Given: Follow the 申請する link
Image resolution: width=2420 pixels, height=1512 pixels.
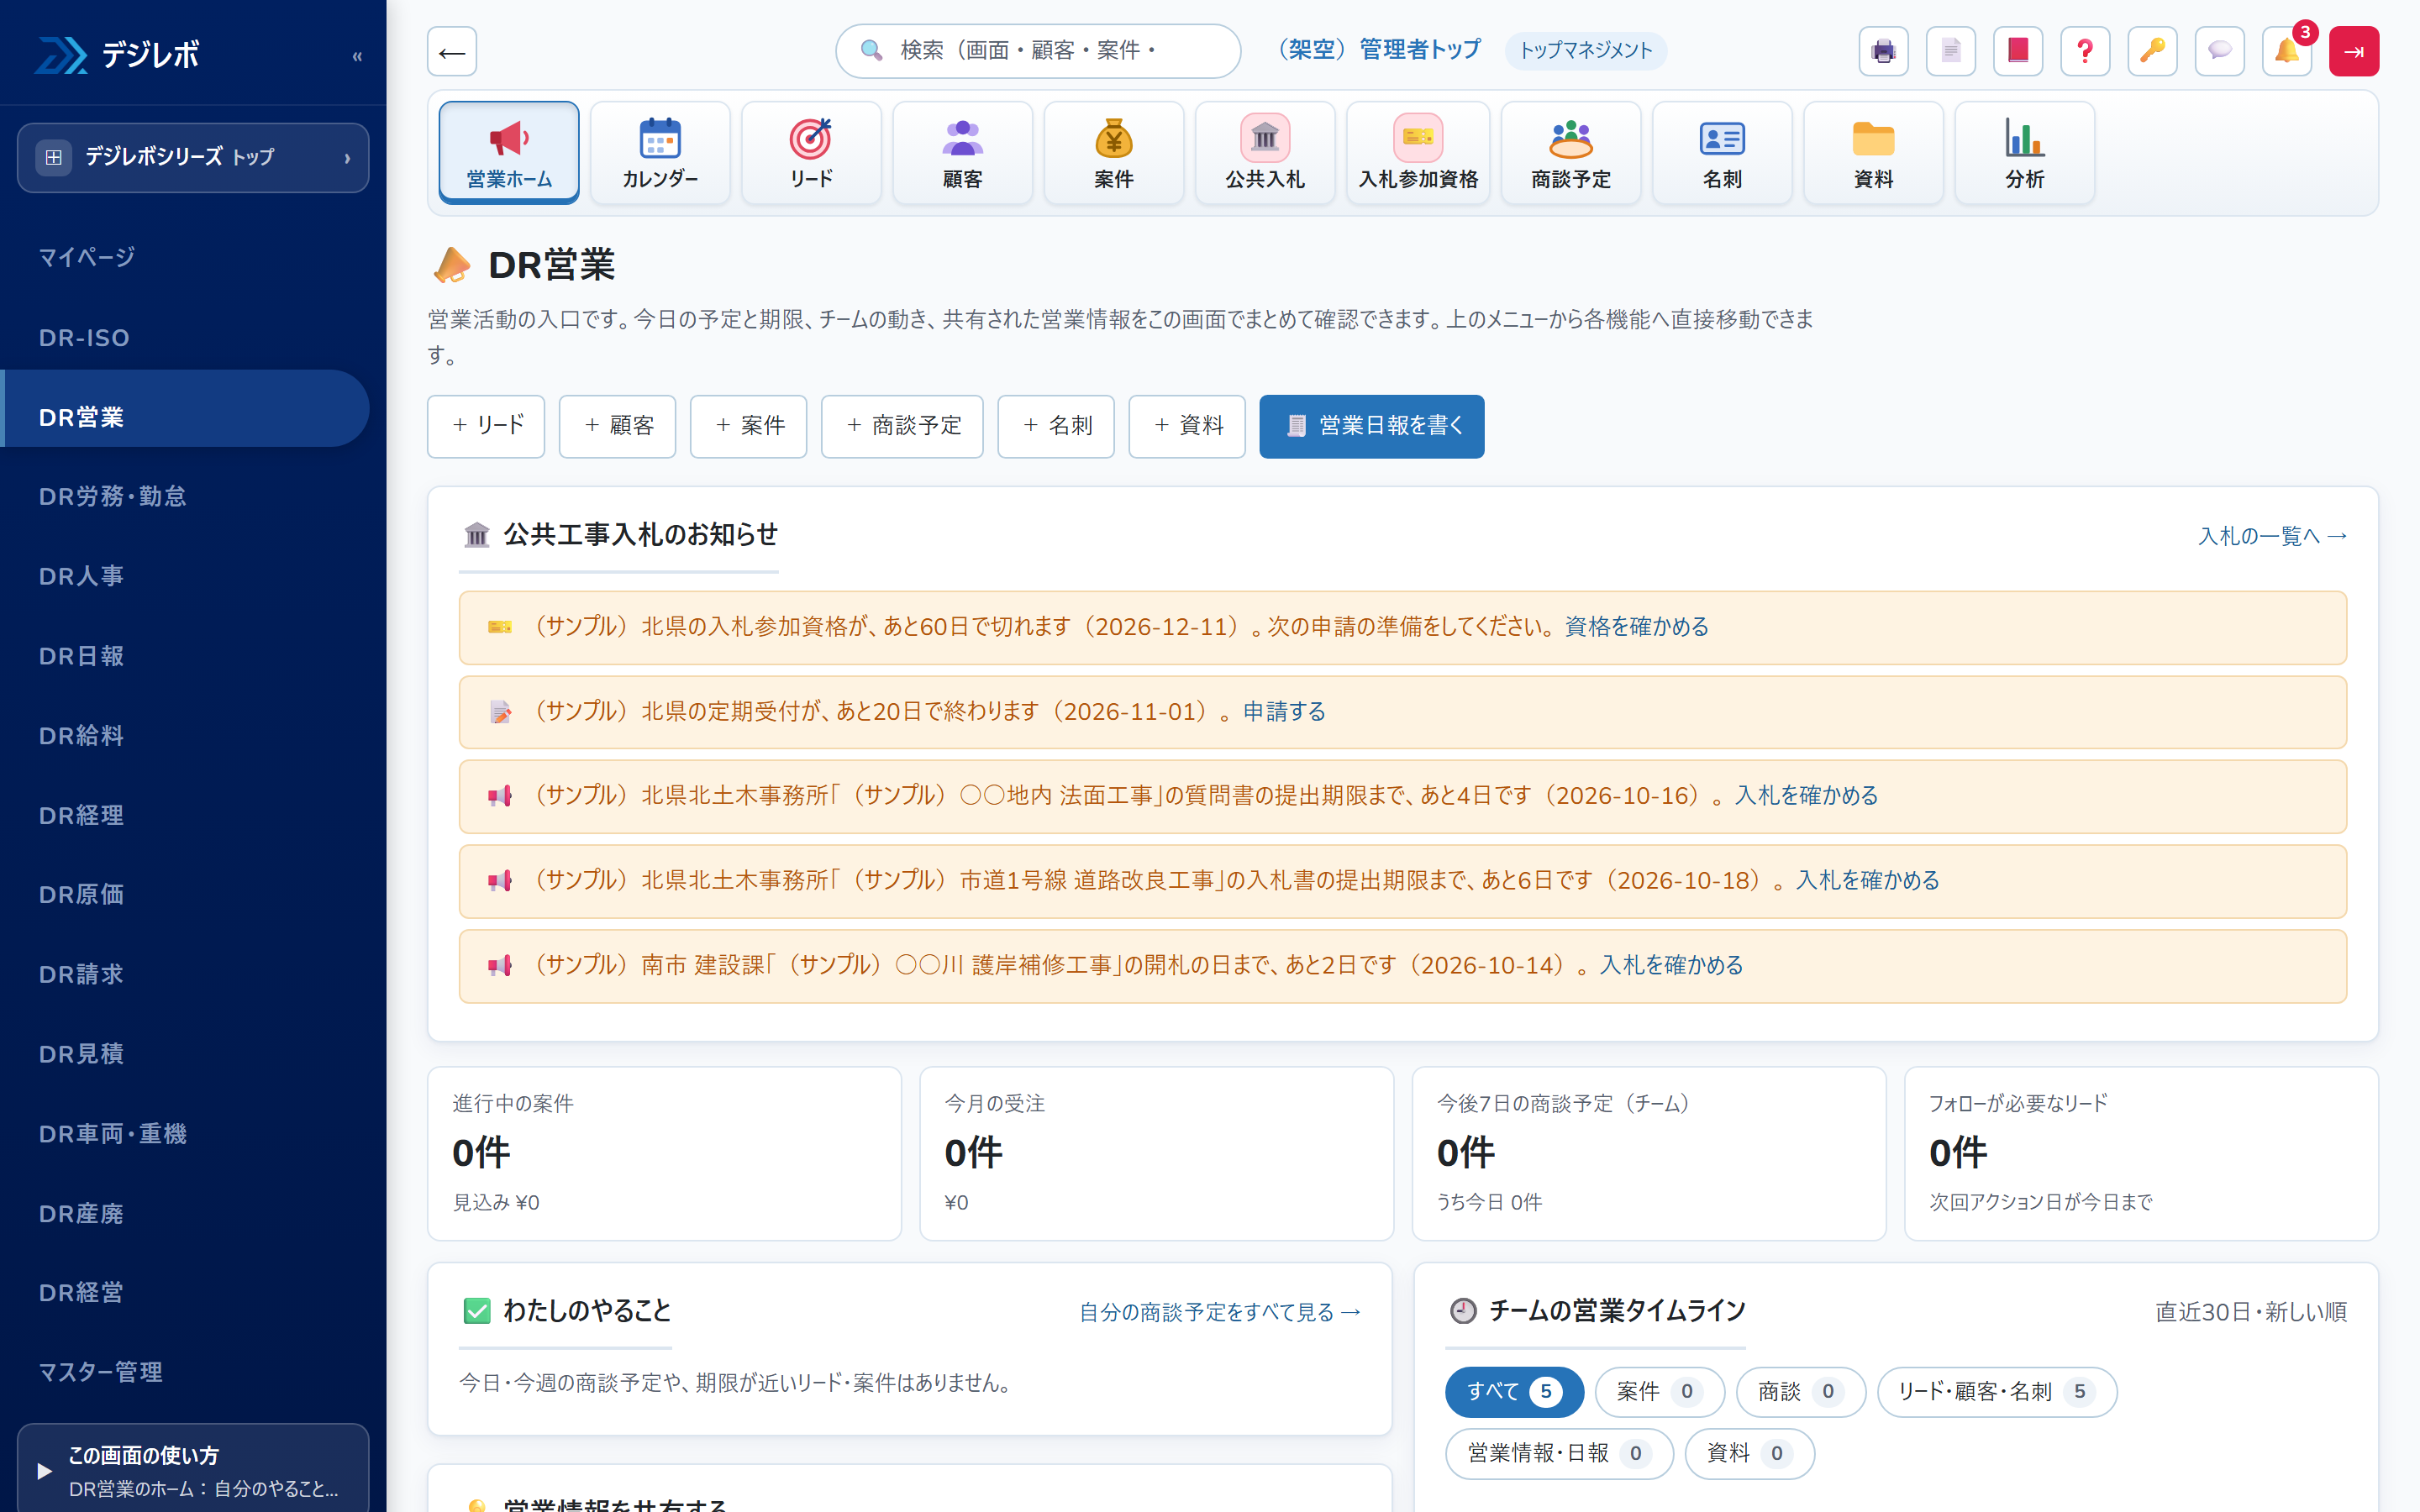Looking at the screenshot, I should (1284, 711).
